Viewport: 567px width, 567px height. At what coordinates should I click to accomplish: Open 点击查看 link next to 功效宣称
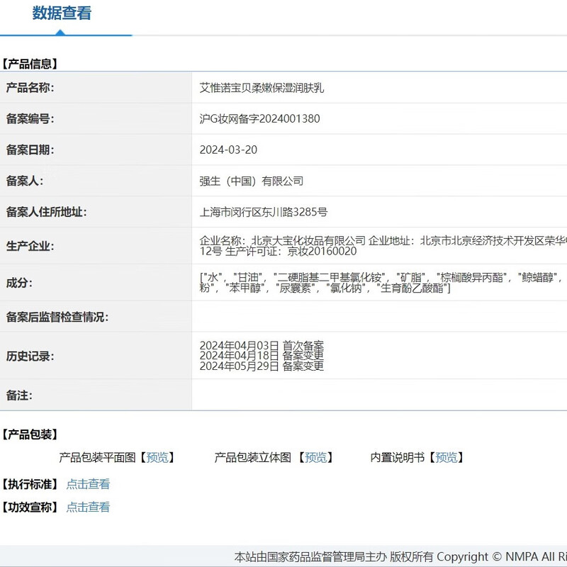coord(88,507)
